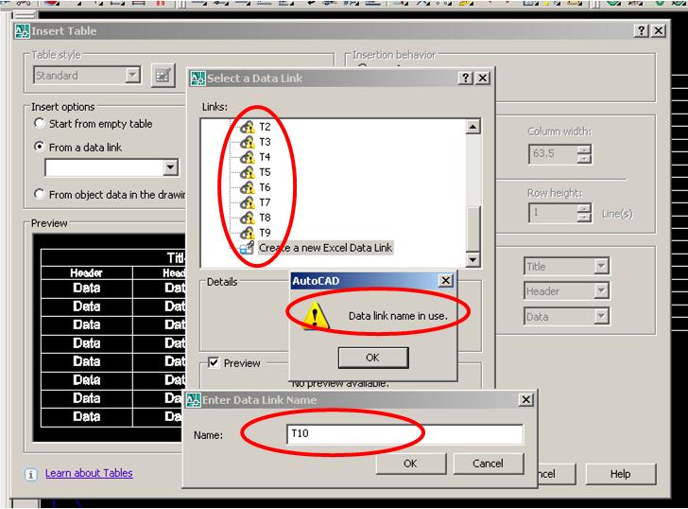Viewport: 688px width, 509px height.
Task: Select the T2 data link icon
Action: [x=248, y=127]
